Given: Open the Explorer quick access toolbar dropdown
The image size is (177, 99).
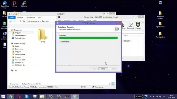Looking at the screenshot, I should coord(19,14).
